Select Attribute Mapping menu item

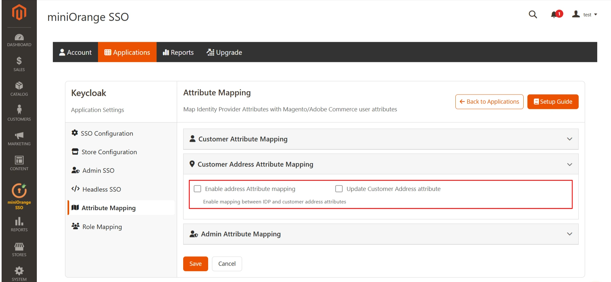(x=121, y=208)
